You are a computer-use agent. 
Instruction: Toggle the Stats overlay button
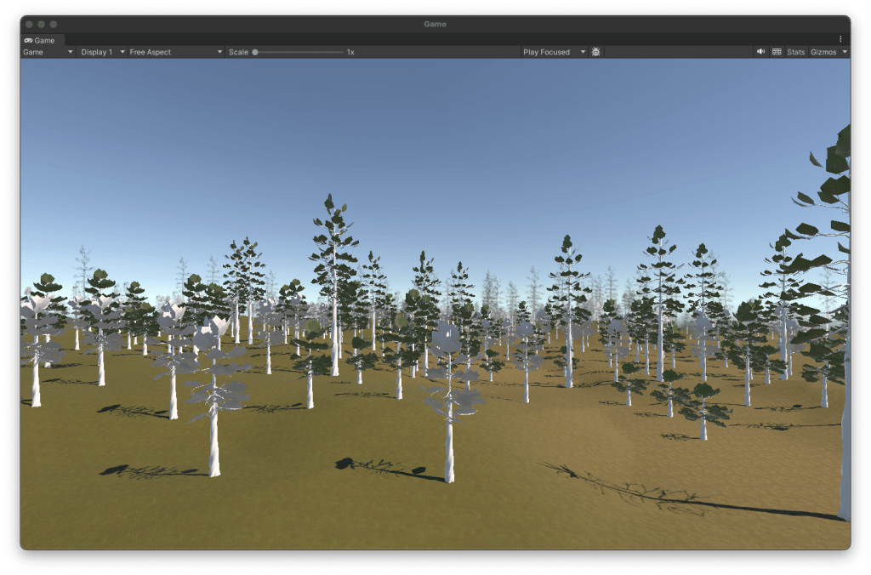tap(795, 52)
